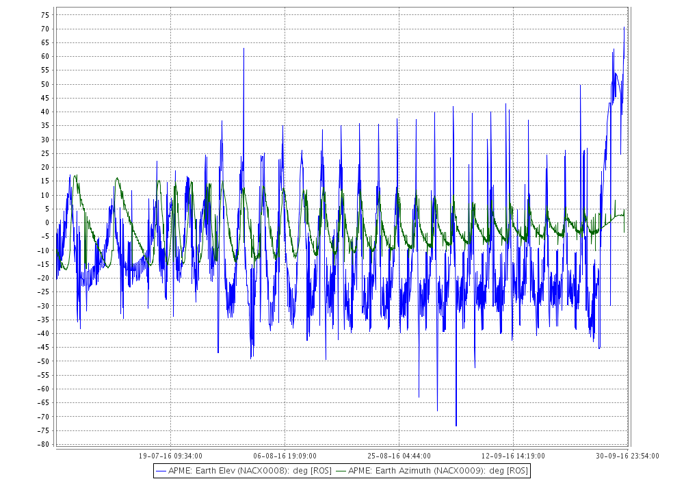
Task: Click the 30-09-16 23:54:00 time label
Action: point(627,456)
